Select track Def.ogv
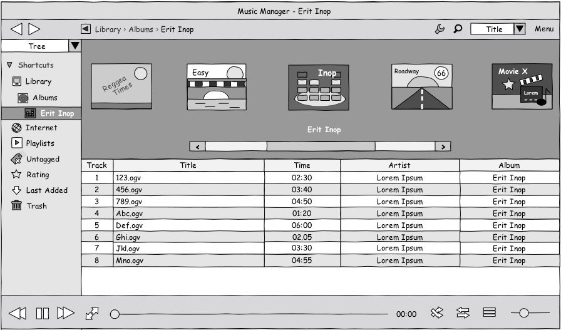Image resolution: width=561 pixels, height=330 pixels. [x=320, y=225]
